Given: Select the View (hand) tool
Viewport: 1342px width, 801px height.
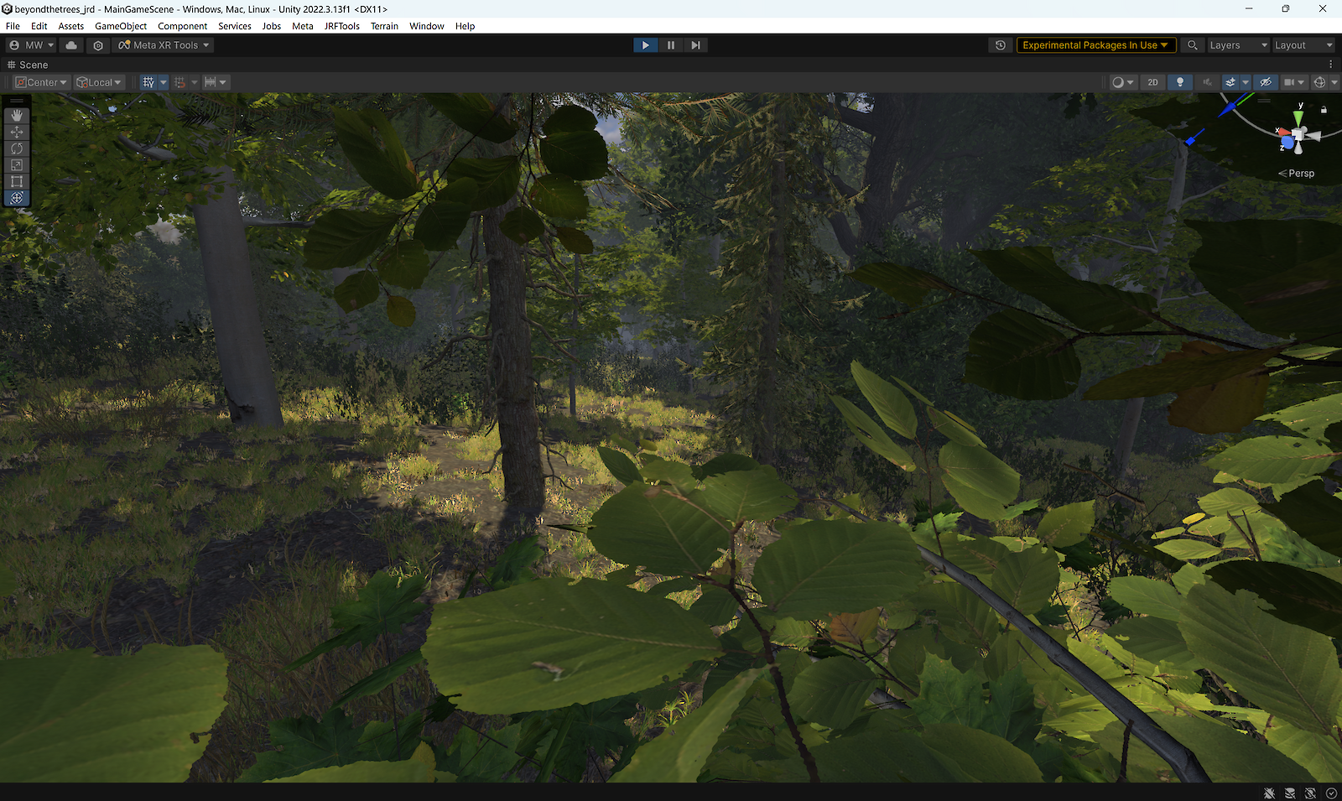Looking at the screenshot, I should coord(17,115).
